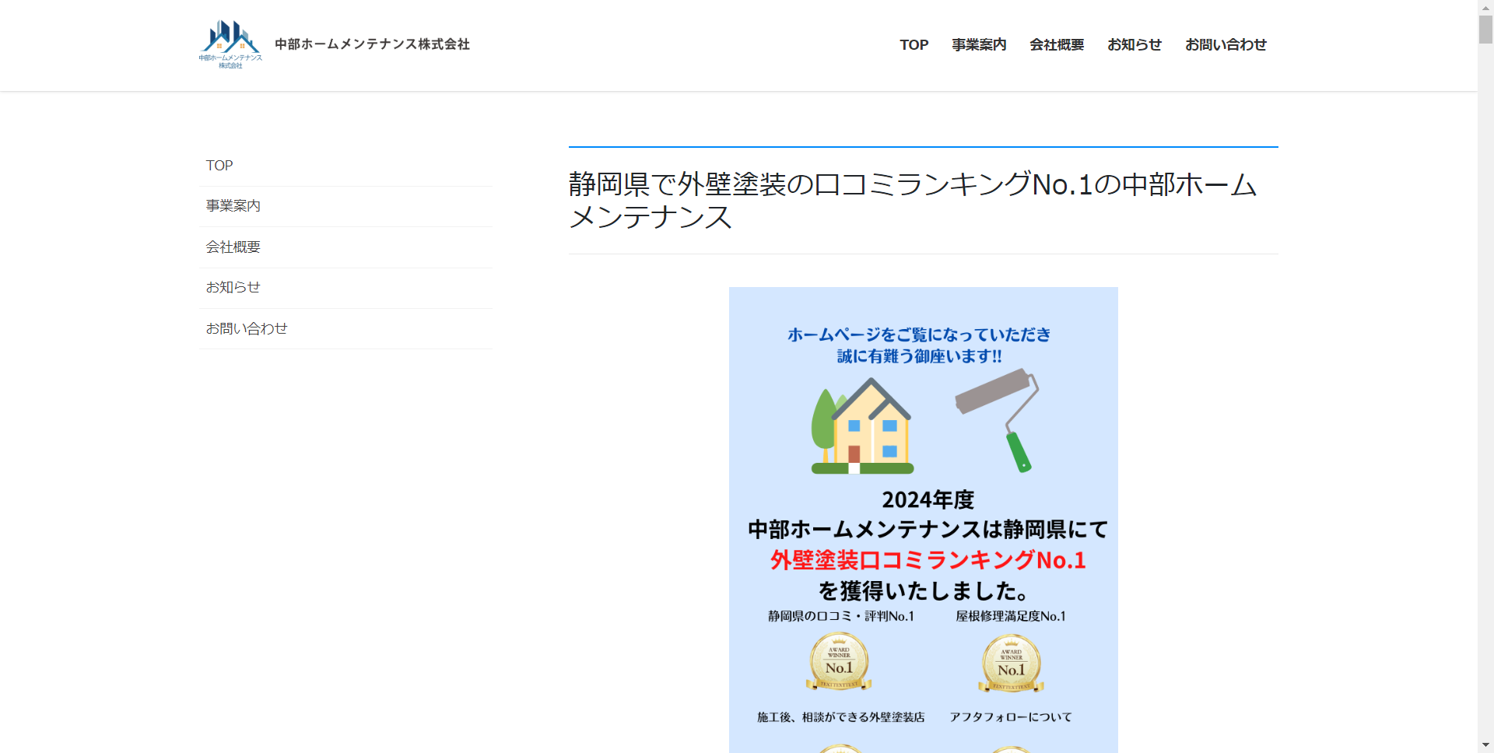1494x753 pixels.
Task: Click the red text 外壁塗装口コミランキングNo.1
Action: pyautogui.click(x=928, y=560)
